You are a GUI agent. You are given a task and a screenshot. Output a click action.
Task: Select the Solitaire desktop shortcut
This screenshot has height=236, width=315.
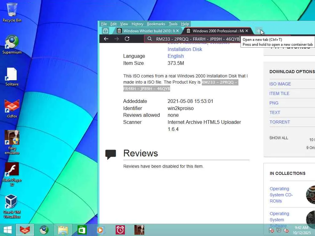coord(12,77)
